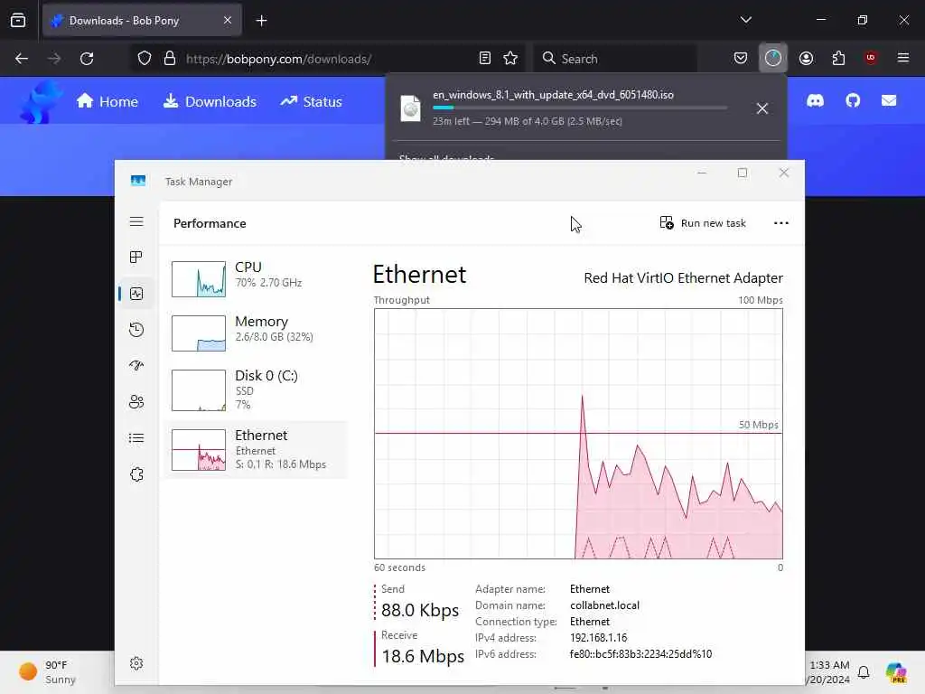Open Firefox account icon
The height and width of the screenshot is (694, 925).
pos(806,59)
